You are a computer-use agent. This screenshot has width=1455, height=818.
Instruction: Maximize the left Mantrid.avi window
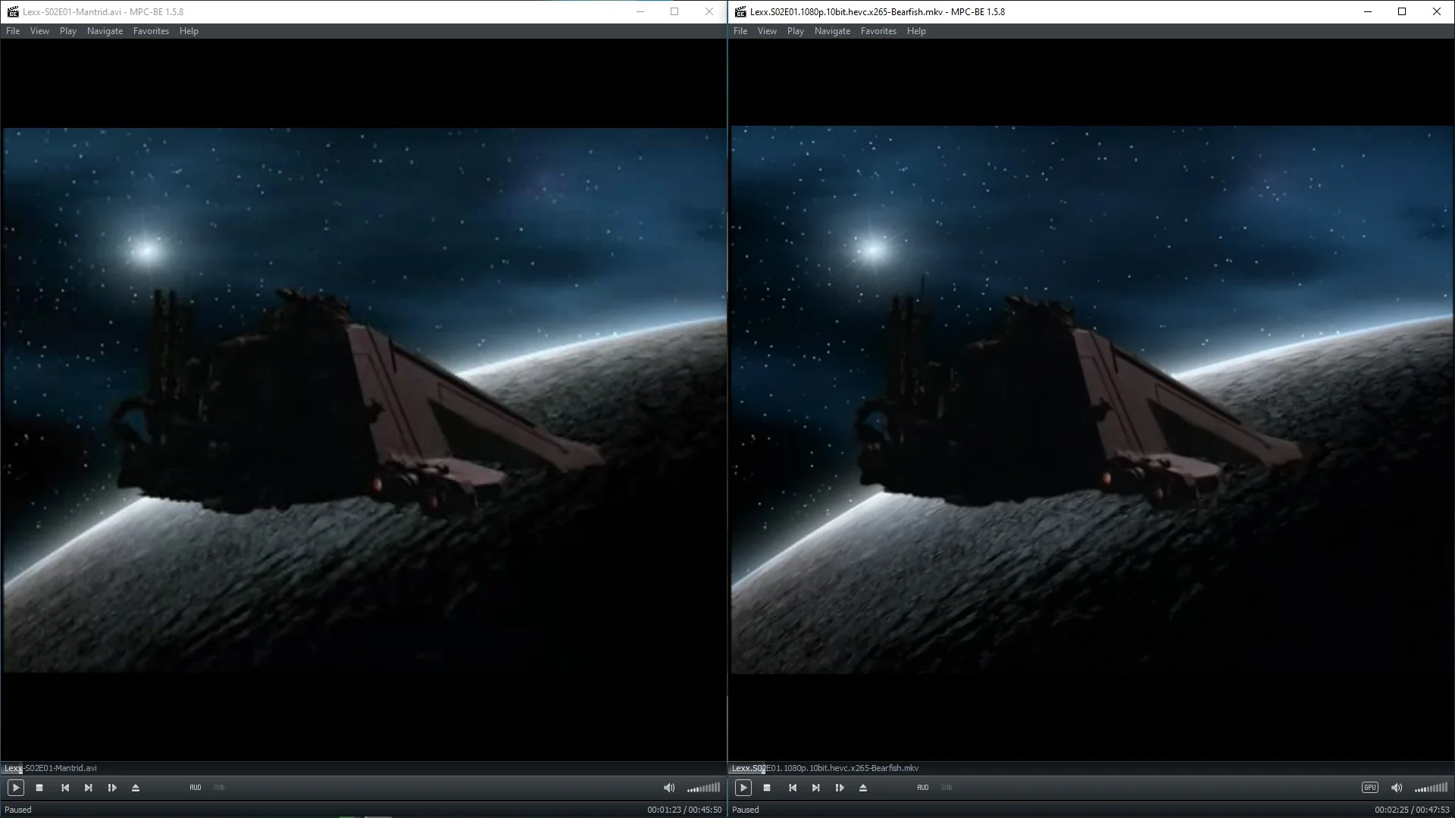pyautogui.click(x=674, y=11)
